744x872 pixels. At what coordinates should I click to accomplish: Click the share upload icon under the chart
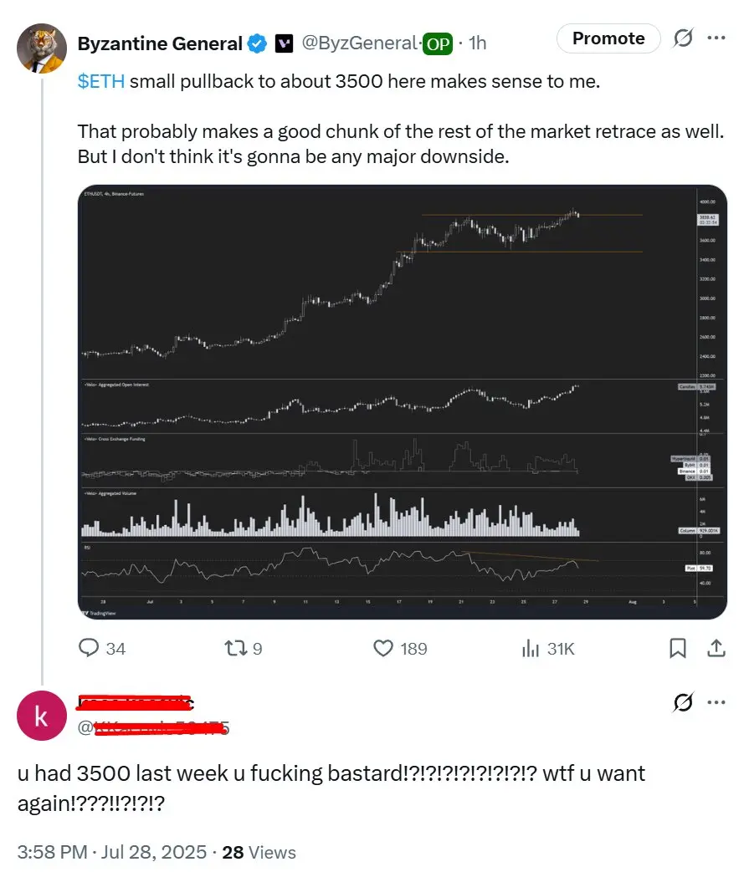point(716,648)
